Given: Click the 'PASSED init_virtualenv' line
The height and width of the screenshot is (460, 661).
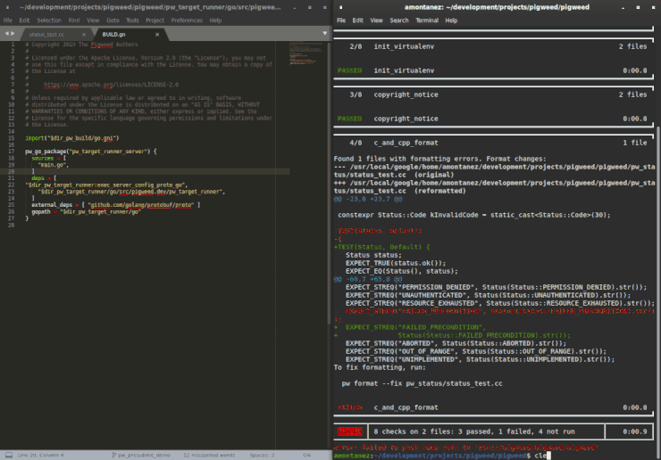Looking at the screenshot, I should coord(386,70).
